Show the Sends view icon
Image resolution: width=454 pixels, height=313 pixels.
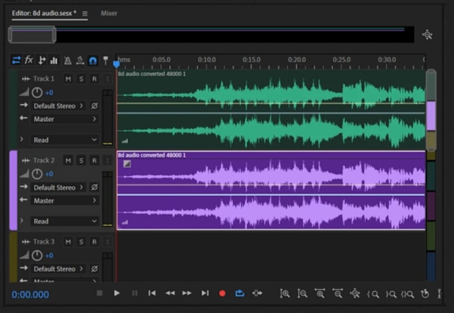click(x=41, y=60)
